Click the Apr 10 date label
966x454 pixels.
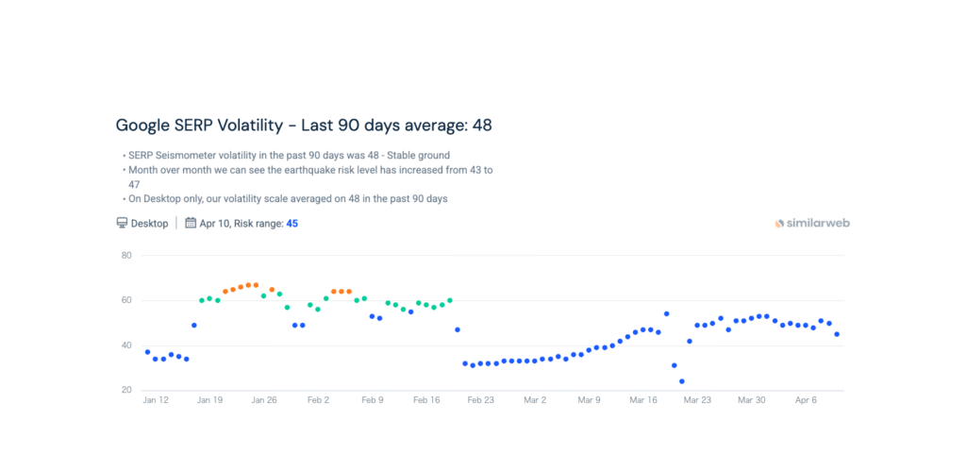pos(216,224)
